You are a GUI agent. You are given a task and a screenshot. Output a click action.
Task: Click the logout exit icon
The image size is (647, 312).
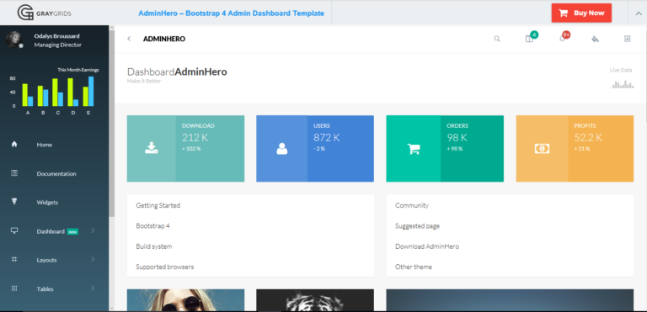tap(627, 39)
